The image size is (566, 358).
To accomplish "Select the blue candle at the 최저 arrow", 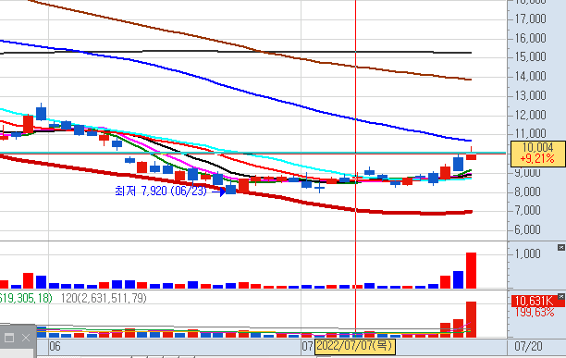I will [230, 190].
